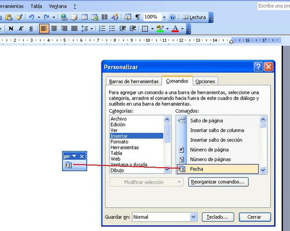Select the Comandos tab
290x231 pixels.
177,81
